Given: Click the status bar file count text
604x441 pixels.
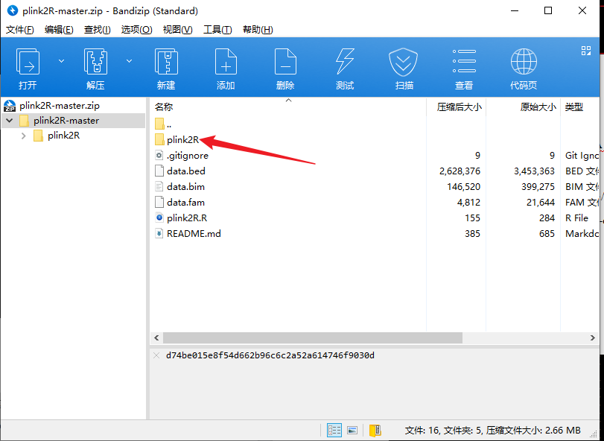Looking at the screenshot, I should tap(493, 430).
